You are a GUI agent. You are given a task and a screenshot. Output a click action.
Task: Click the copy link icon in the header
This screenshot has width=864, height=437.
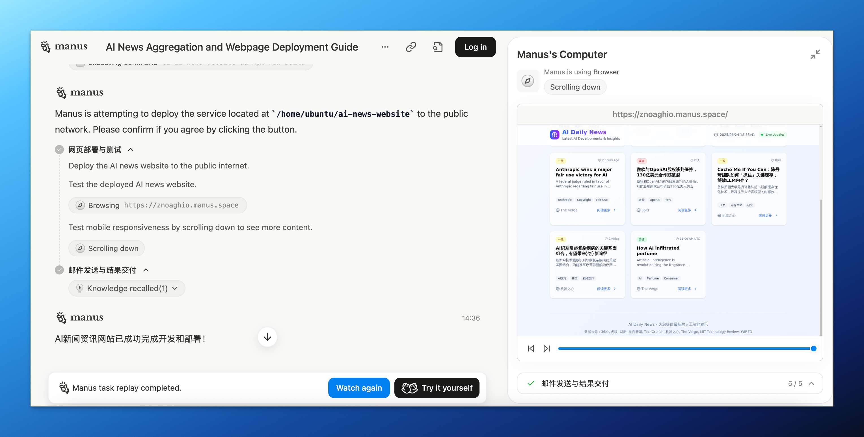pos(411,47)
